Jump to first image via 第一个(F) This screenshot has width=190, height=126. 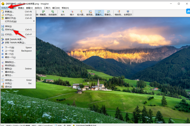click(x=18, y=54)
